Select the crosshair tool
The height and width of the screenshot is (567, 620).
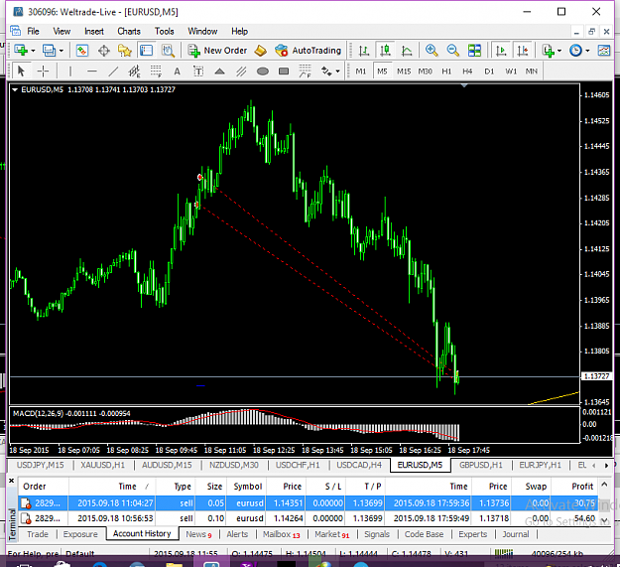coord(43,71)
